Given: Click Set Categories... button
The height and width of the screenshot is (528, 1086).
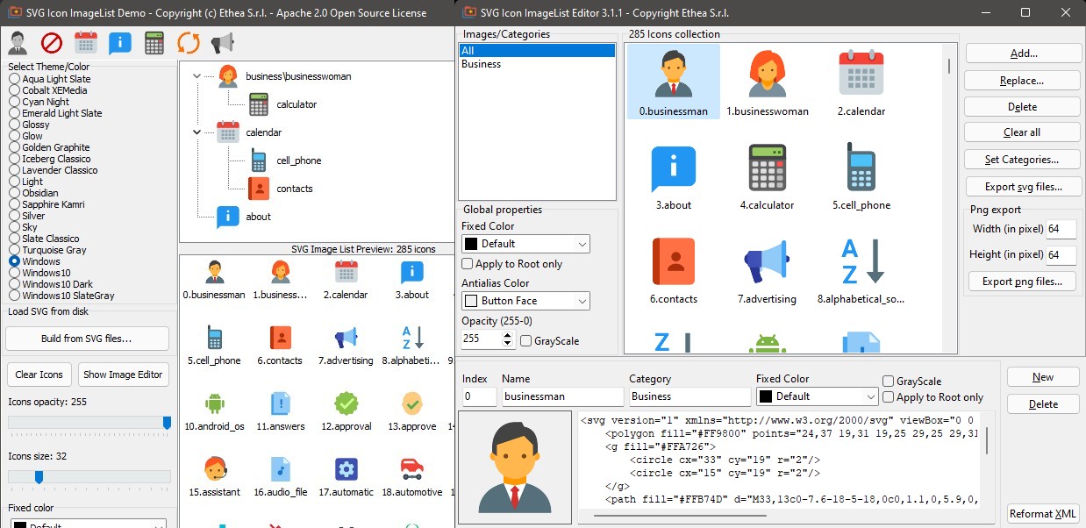Looking at the screenshot, I should [x=1021, y=160].
